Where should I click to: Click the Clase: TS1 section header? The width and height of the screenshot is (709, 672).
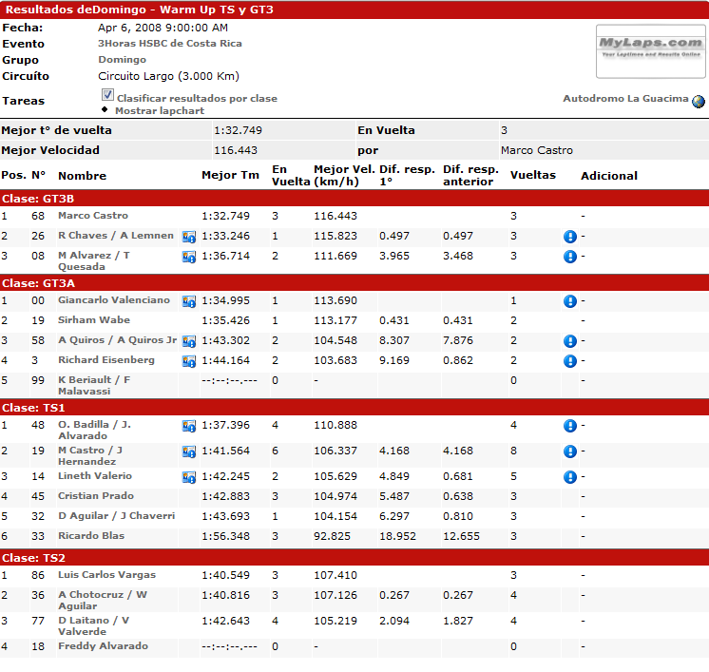point(354,408)
